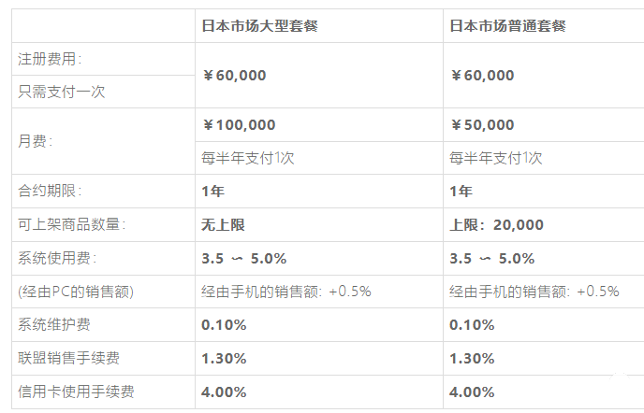Click the 上限：20,000 cell
This screenshot has width=644, height=413.
click(496, 224)
